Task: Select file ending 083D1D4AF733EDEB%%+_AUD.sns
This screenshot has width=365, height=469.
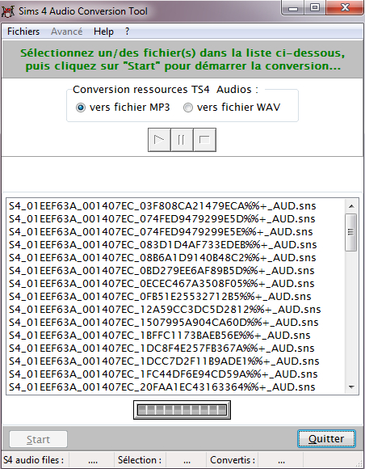Action: tap(176, 245)
